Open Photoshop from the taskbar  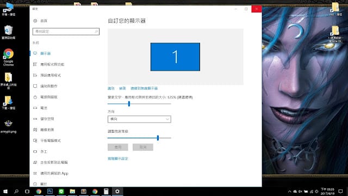[x=50, y=191]
